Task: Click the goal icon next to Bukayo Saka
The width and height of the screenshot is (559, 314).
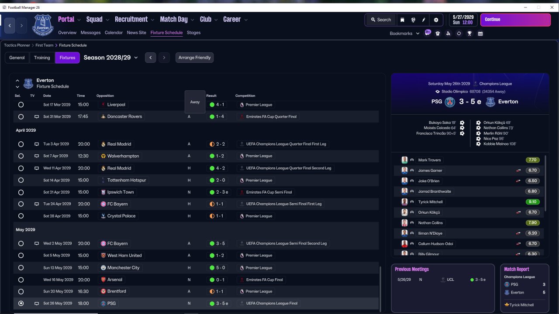Action: [x=462, y=123]
